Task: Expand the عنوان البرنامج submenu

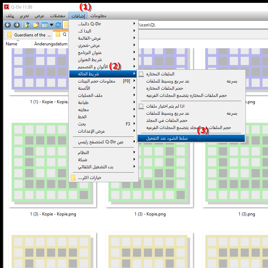Action: tap(103, 53)
